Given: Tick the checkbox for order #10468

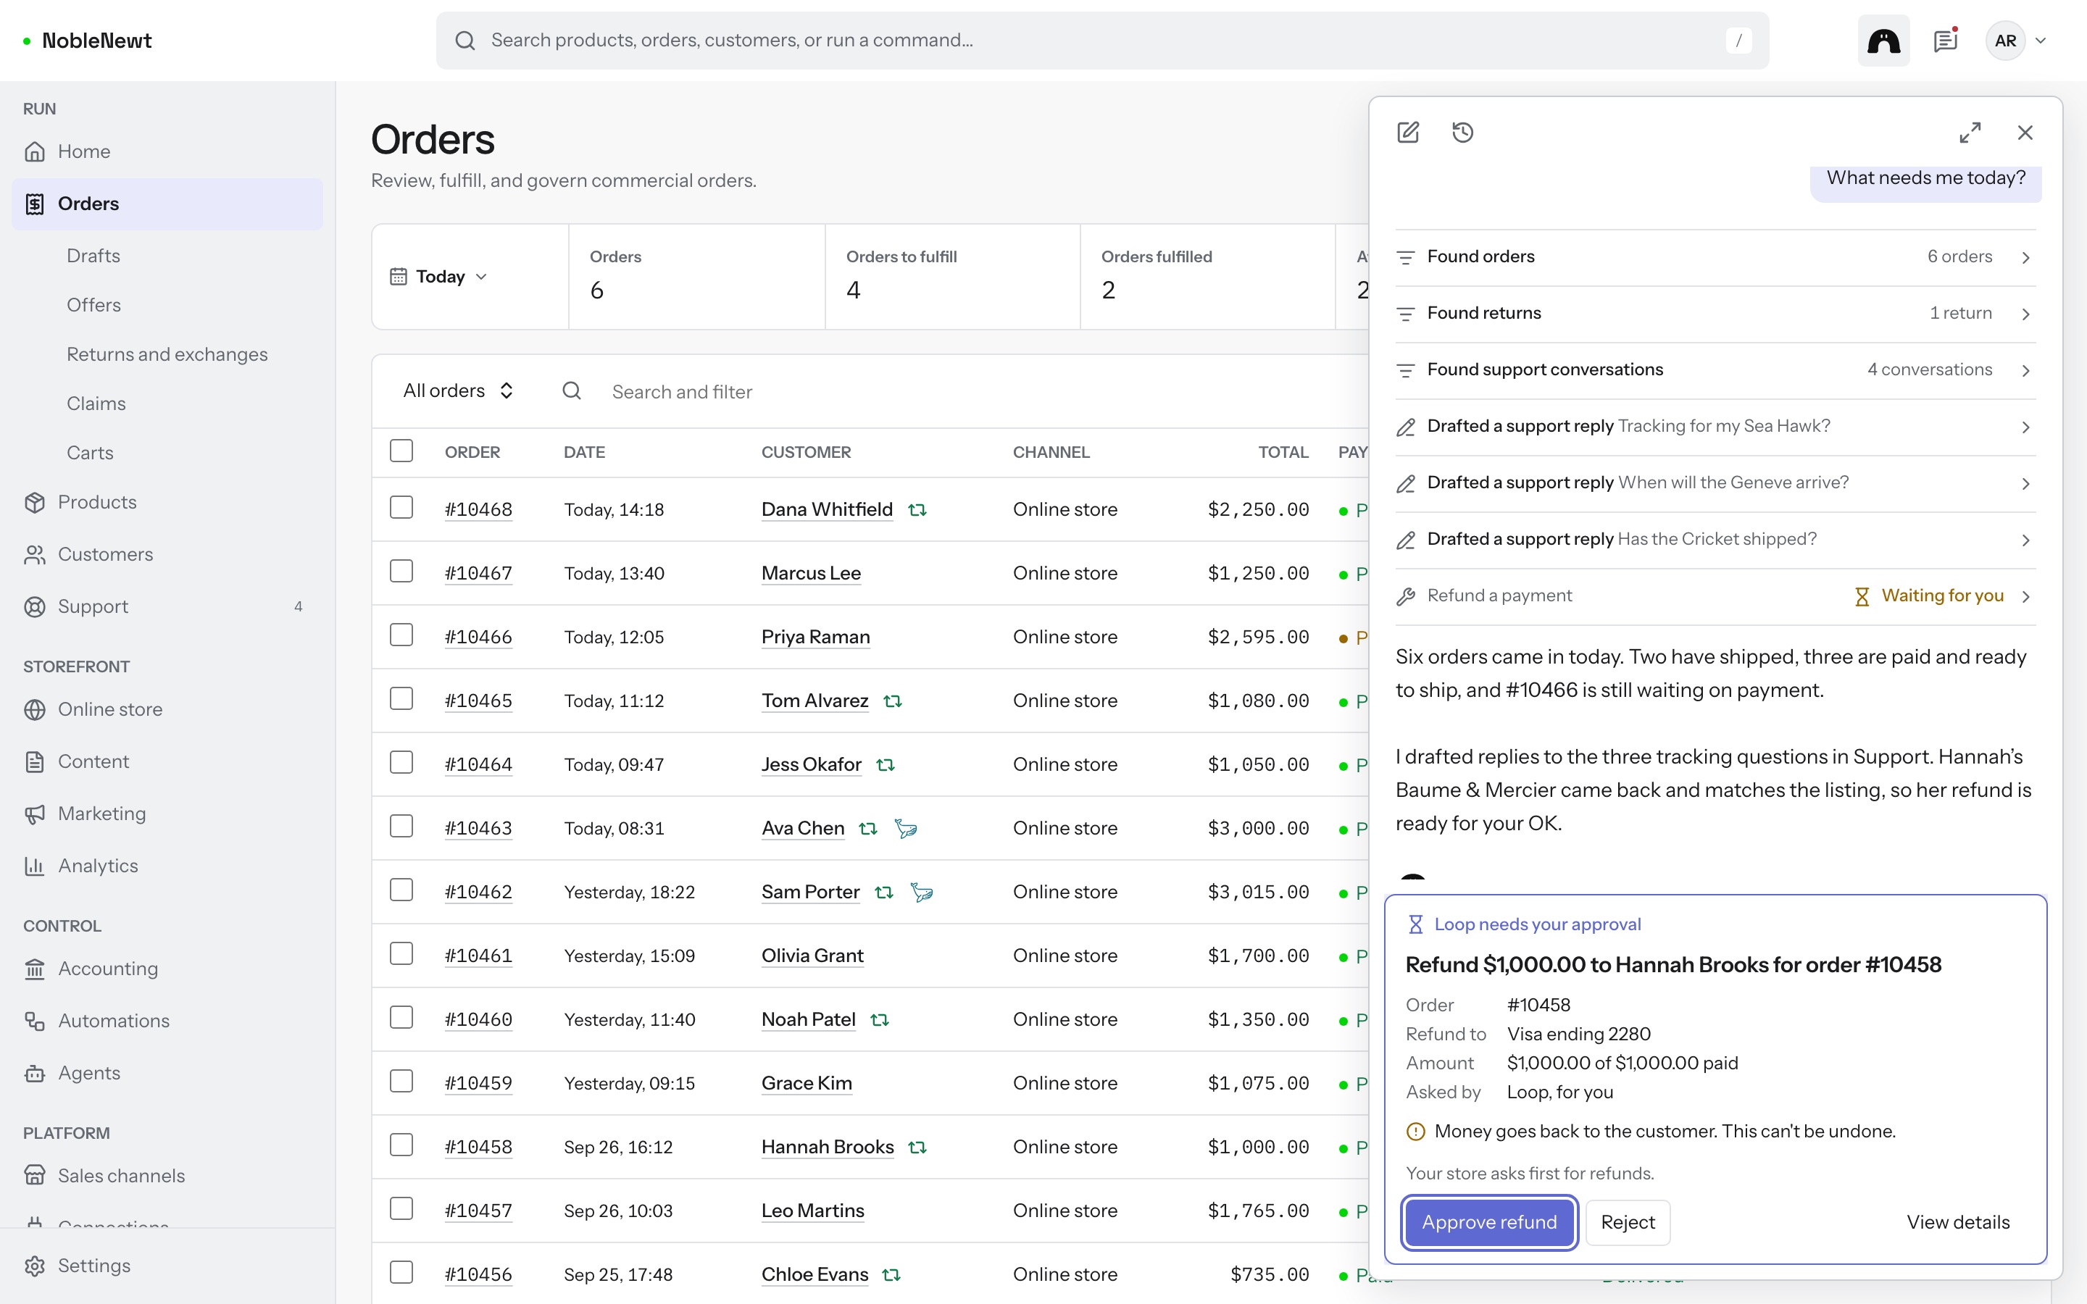Looking at the screenshot, I should click(401, 508).
